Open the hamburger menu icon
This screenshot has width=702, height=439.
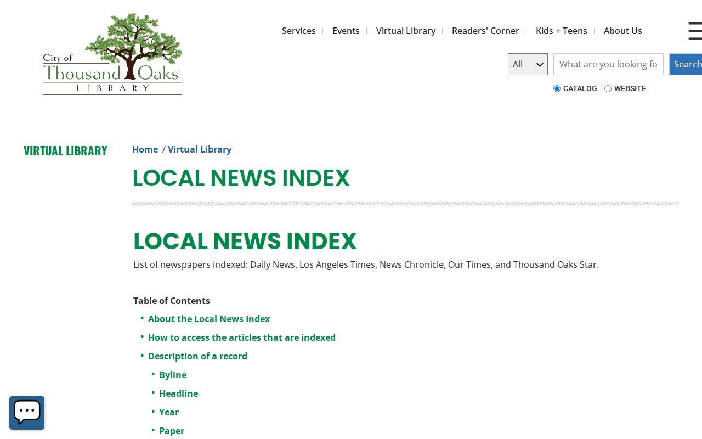pyautogui.click(x=695, y=31)
